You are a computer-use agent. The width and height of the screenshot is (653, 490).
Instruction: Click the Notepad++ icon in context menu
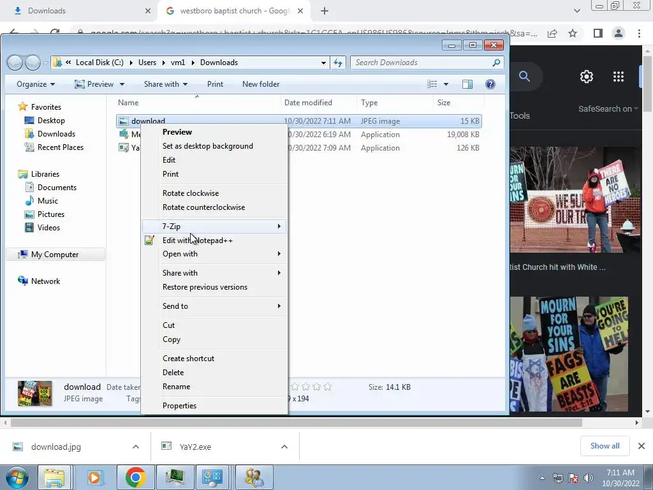pos(149,241)
